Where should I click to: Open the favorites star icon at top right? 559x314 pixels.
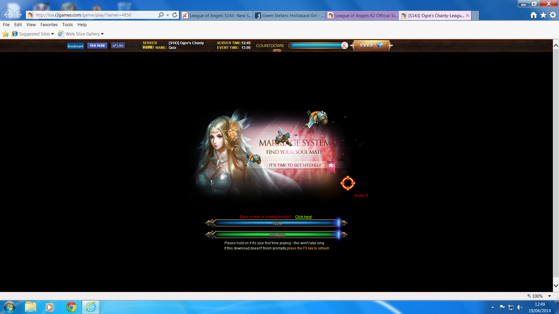tap(543, 15)
